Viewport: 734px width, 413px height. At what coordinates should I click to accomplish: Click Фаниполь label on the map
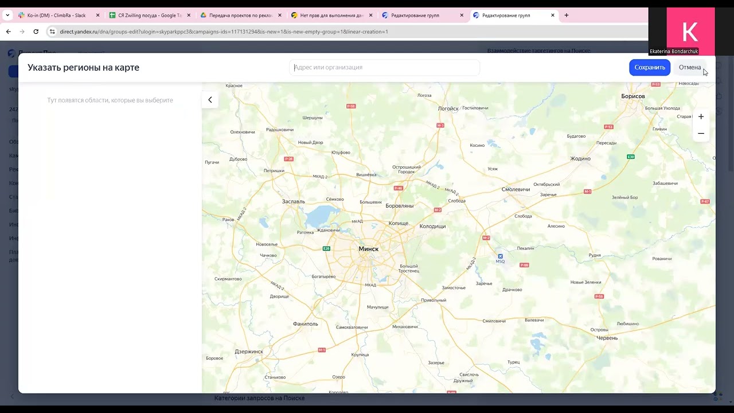click(x=305, y=324)
